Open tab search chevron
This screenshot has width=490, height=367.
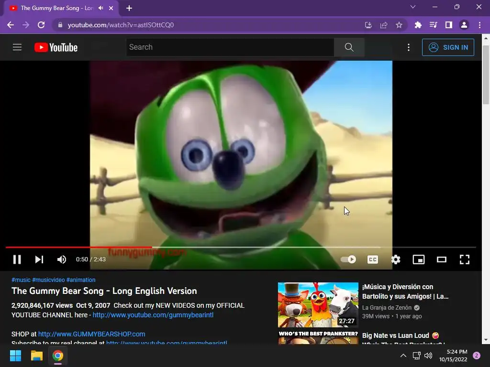[413, 7]
